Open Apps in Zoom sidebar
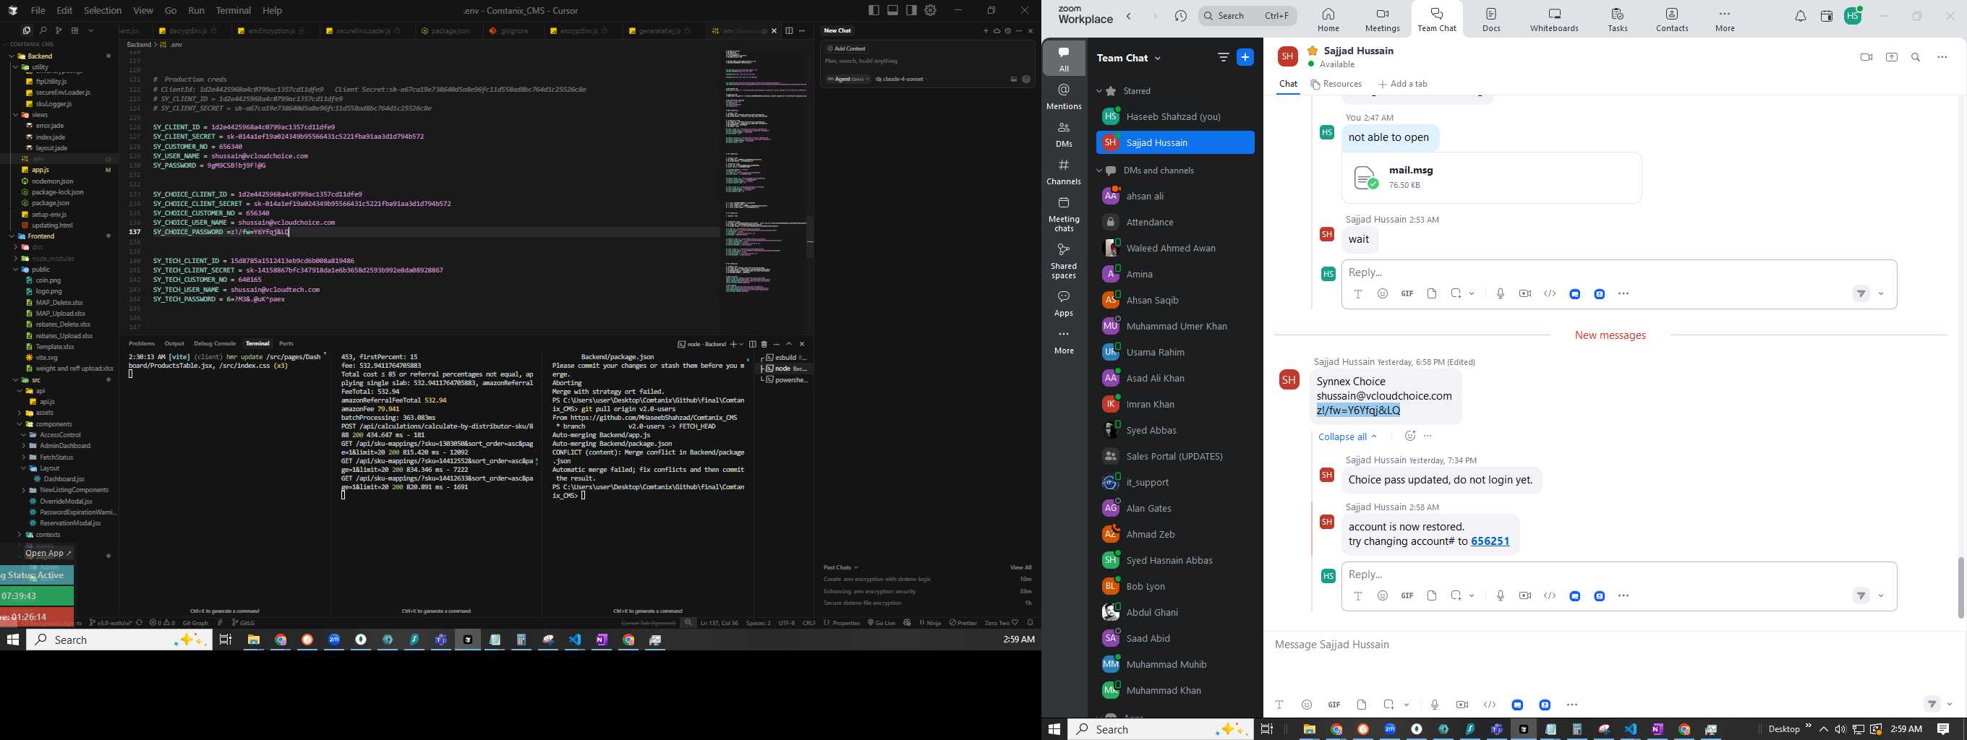The image size is (1967, 740). tap(1064, 304)
